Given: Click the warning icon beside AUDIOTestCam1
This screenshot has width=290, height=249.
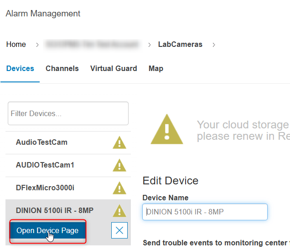Looking at the screenshot, I should pos(119,165).
